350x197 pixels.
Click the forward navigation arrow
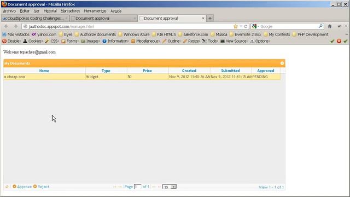[x=16, y=26]
